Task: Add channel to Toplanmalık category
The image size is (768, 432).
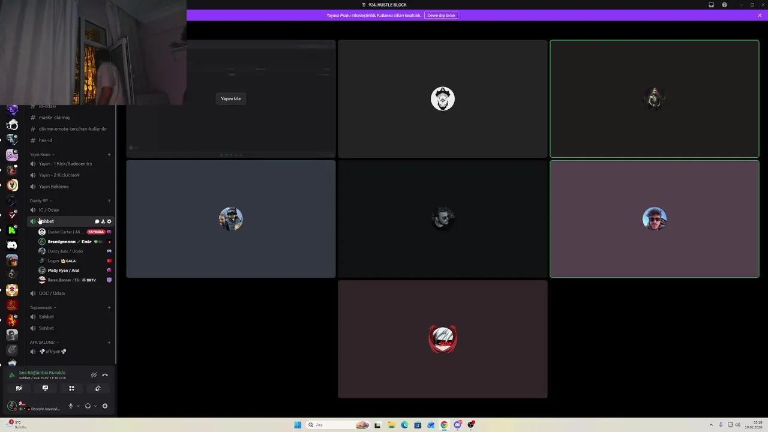Action: click(109, 308)
